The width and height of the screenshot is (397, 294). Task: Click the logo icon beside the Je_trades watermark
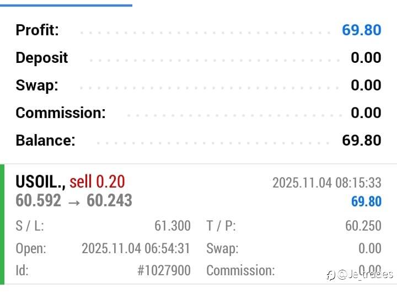(x=331, y=275)
